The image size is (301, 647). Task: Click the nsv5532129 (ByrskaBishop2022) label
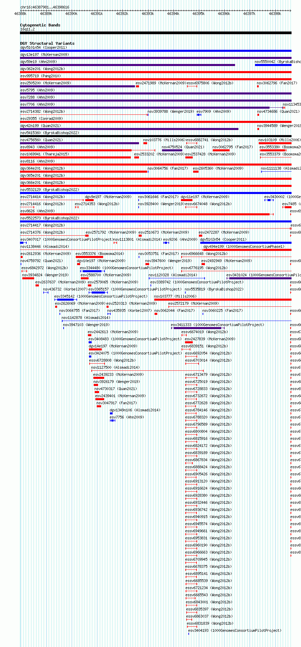(50, 190)
